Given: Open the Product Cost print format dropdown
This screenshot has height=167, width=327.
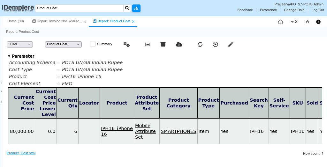Looking at the screenshot, I should (x=64, y=44).
